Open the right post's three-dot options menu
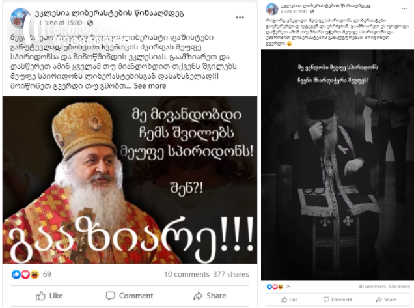The image size is (414, 308). tap(404, 8)
